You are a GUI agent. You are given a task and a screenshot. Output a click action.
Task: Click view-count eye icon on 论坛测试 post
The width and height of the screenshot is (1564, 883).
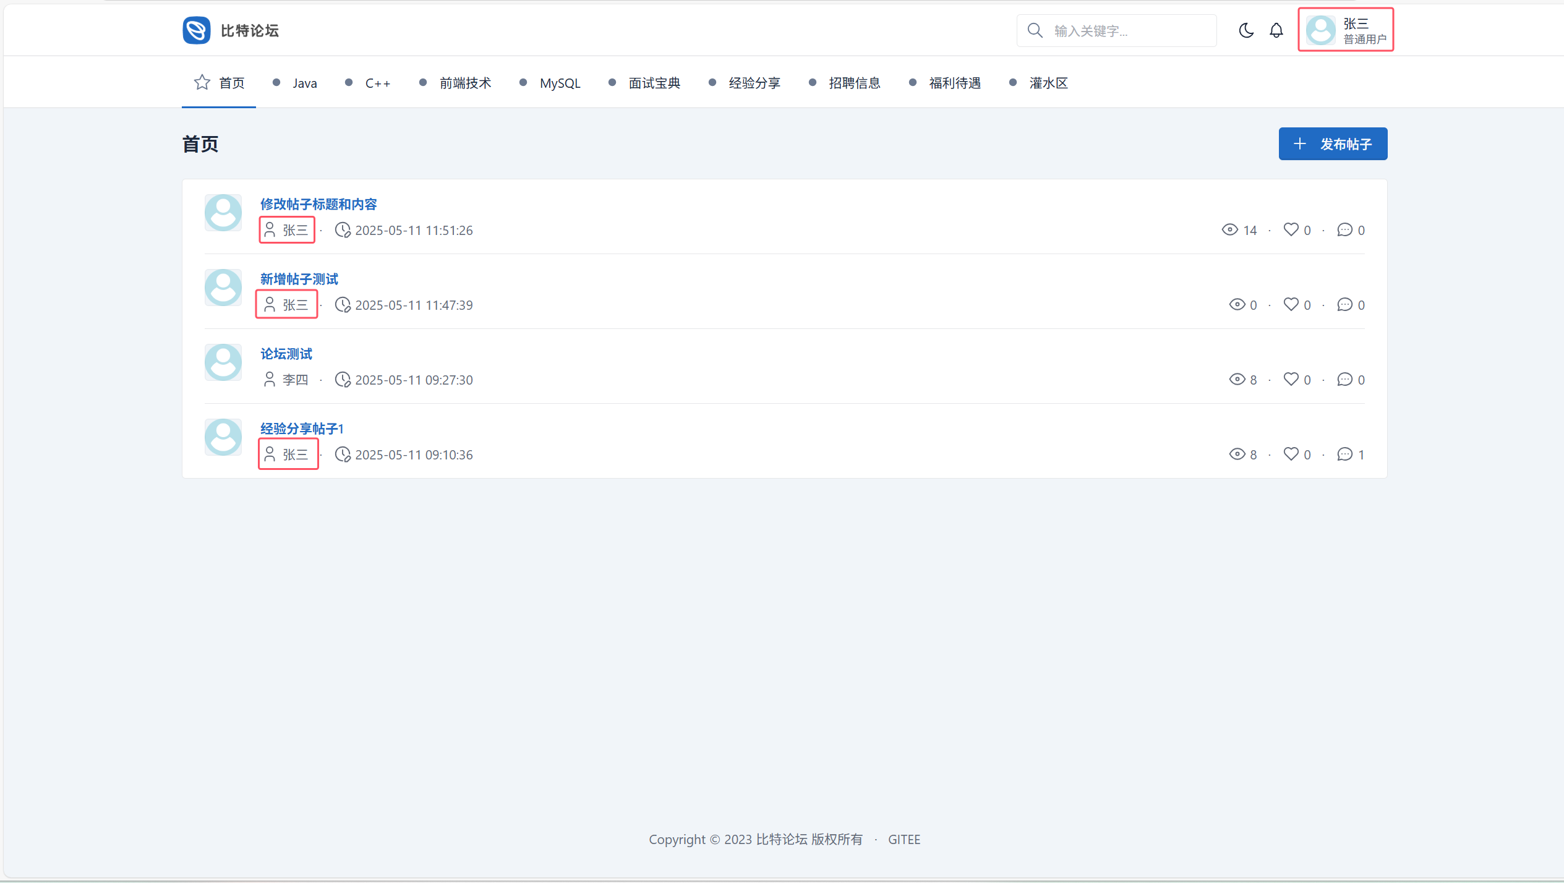click(1237, 379)
